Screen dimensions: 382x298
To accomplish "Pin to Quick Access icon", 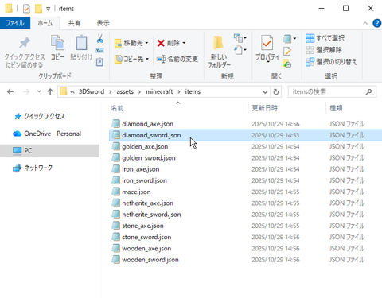I will [x=25, y=43].
